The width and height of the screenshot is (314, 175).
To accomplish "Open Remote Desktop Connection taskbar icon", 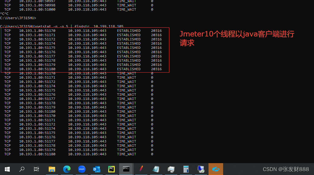I will click(x=201, y=170).
